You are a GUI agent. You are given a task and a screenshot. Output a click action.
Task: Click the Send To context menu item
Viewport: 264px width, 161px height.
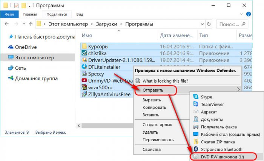[x=153, y=90]
